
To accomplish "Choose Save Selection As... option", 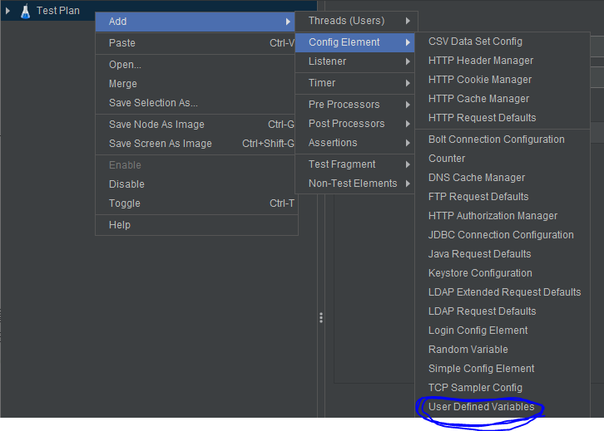I will (196, 103).
